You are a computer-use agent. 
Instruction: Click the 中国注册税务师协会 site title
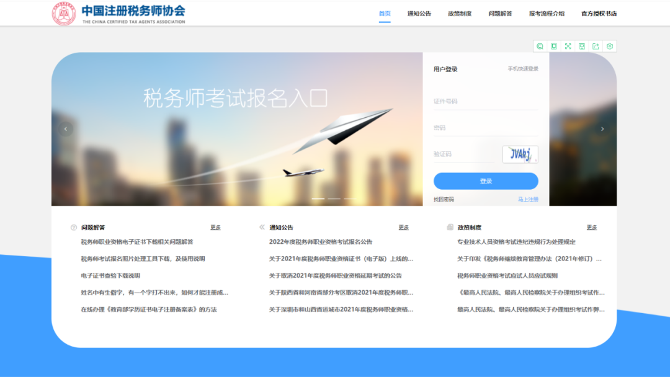(133, 11)
